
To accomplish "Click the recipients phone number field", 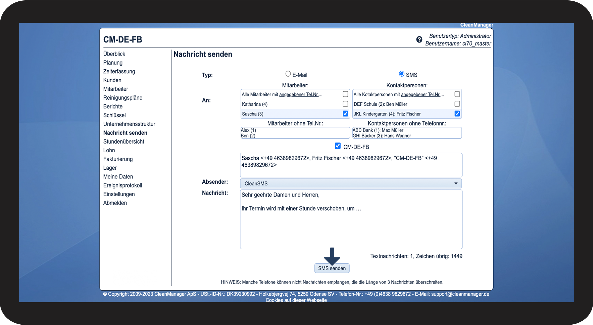I will pos(351,165).
